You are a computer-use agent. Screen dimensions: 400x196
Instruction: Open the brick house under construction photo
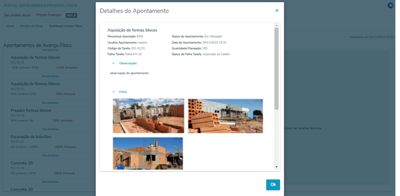point(148,153)
